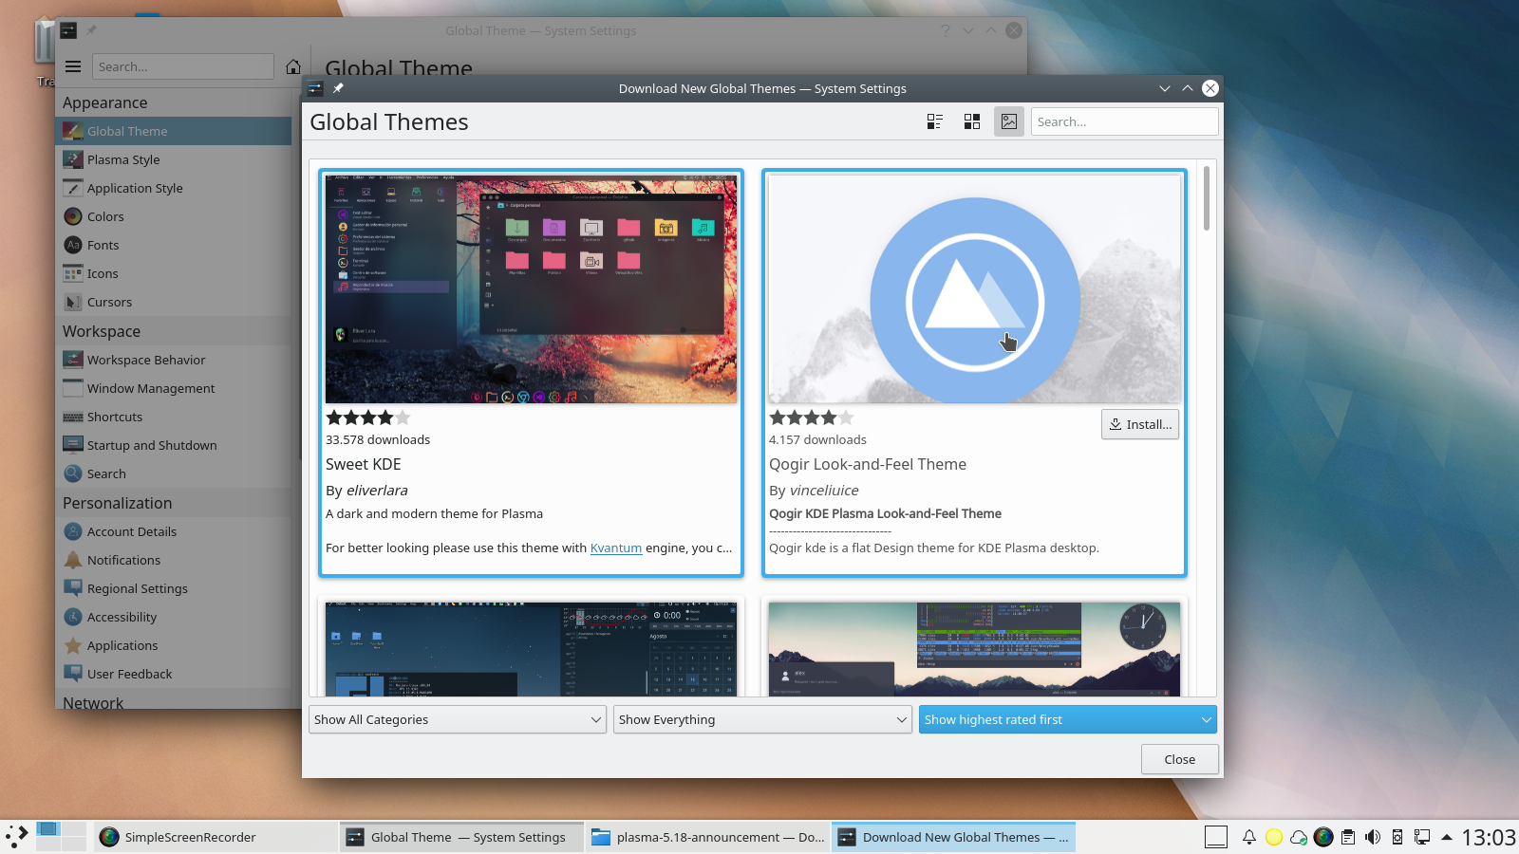Open Cursors settings in Appearance section
The height and width of the screenshot is (854, 1519).
[108, 302]
